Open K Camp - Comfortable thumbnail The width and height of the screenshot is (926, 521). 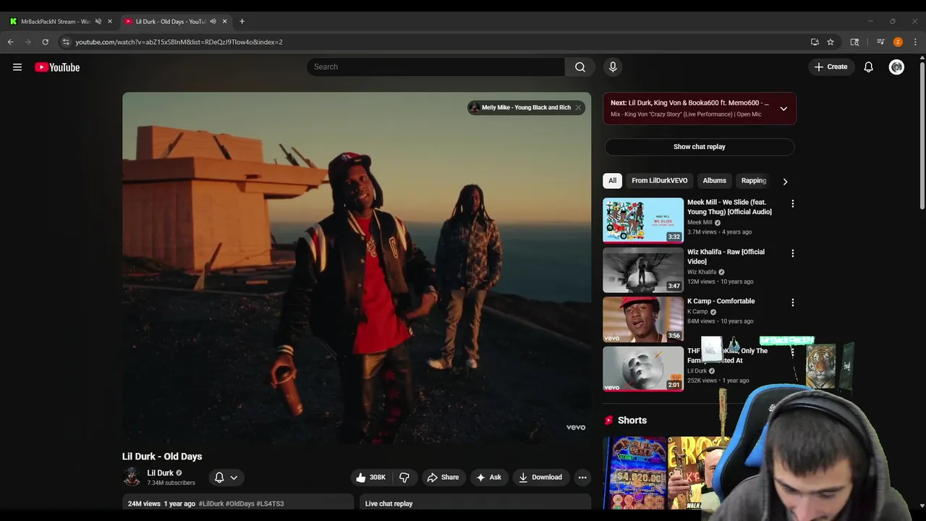[643, 319]
